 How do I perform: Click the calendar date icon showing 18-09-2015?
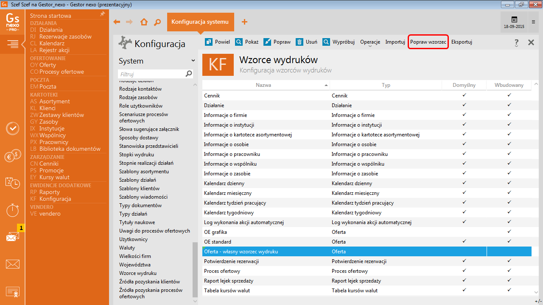[x=514, y=22]
